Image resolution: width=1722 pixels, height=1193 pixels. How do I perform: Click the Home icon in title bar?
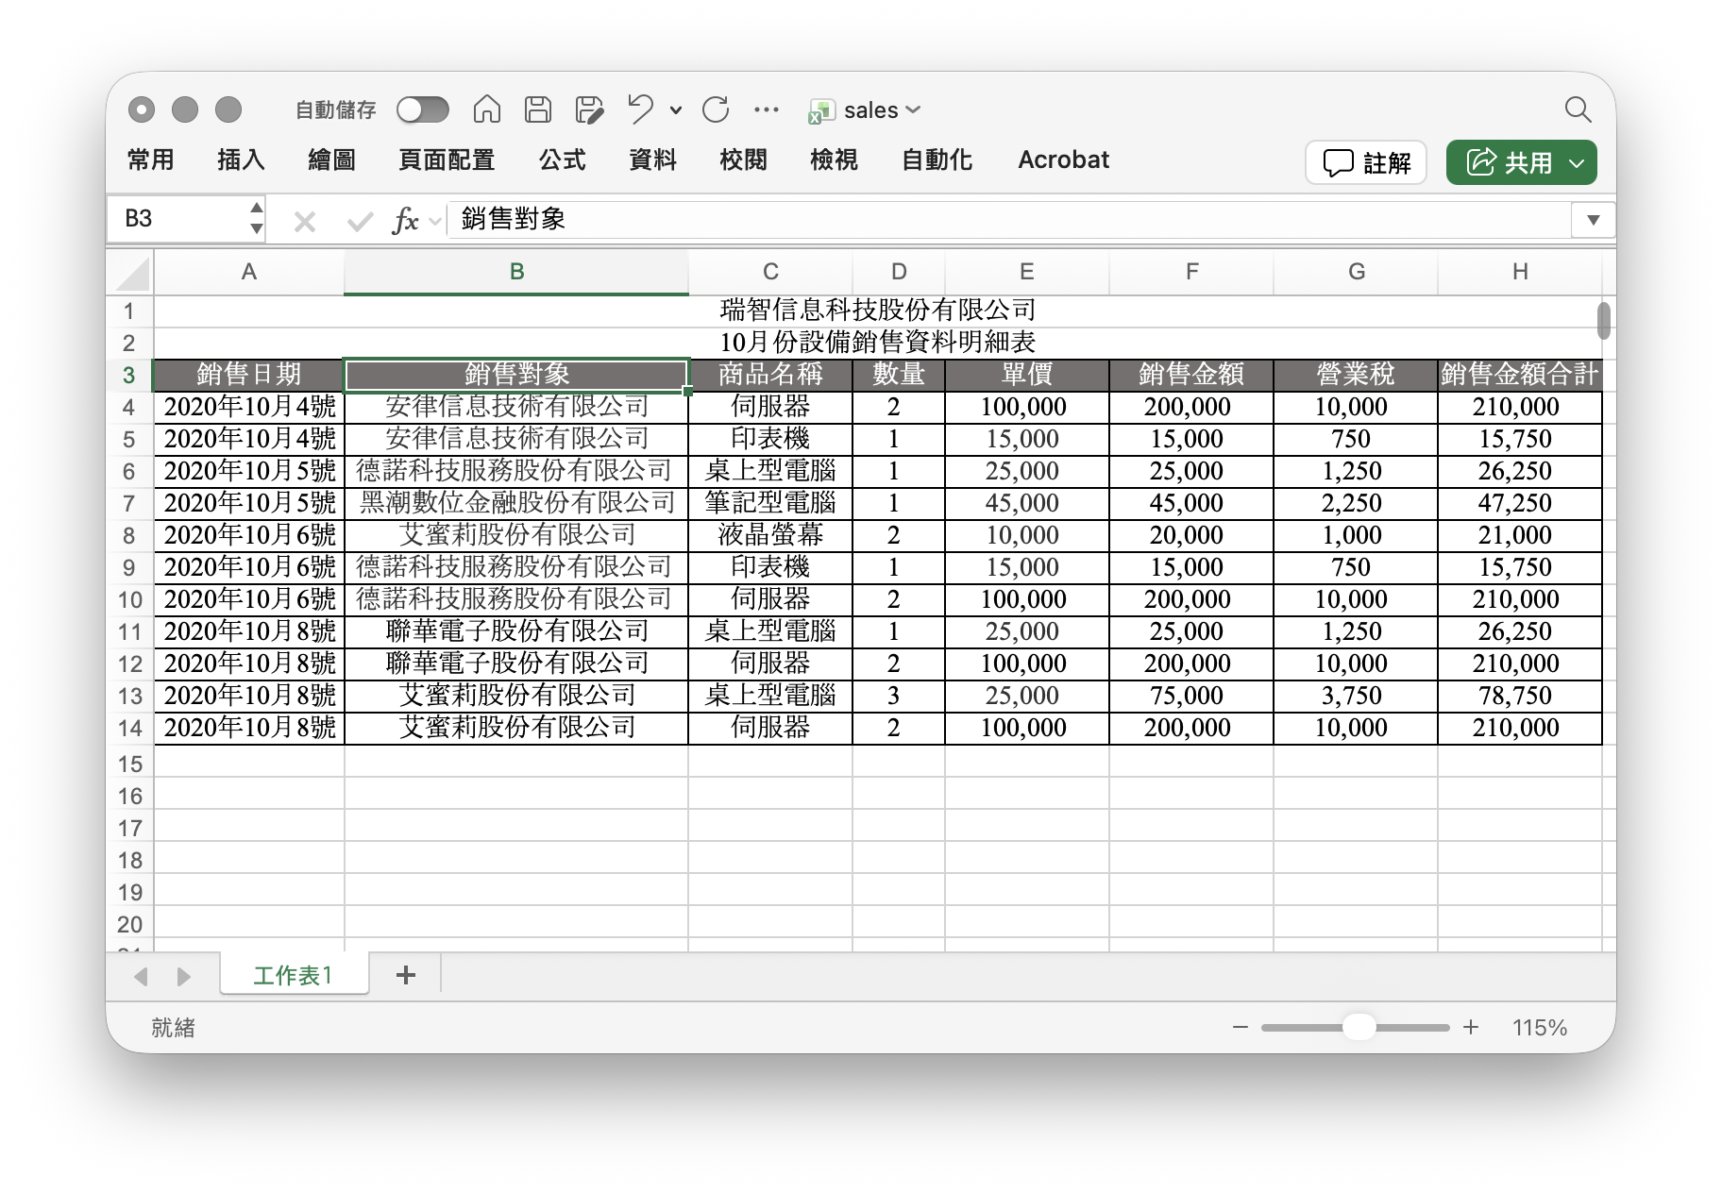point(487,109)
